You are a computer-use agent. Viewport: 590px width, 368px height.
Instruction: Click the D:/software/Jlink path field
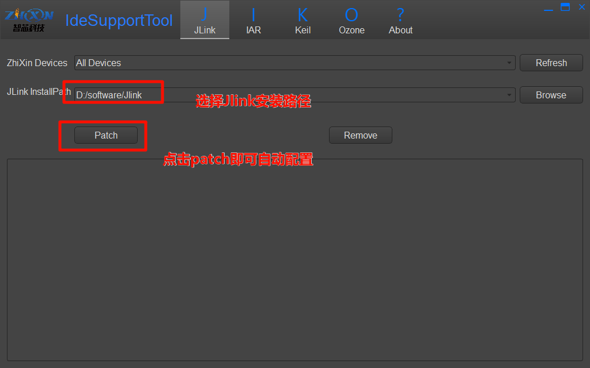pyautogui.click(x=294, y=95)
